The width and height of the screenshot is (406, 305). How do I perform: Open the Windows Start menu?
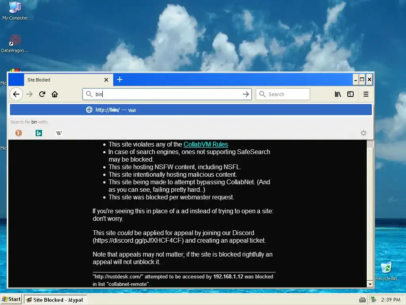[x=11, y=299]
